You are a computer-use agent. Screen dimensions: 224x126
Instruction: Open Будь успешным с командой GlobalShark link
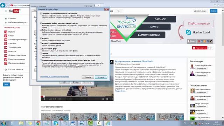(x=134, y=62)
